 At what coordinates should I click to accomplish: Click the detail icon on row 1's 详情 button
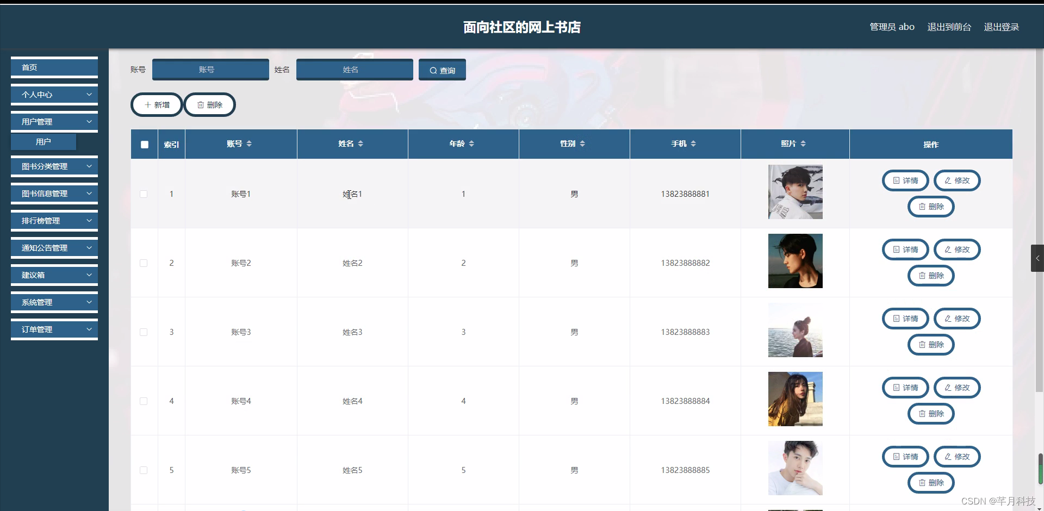896,180
